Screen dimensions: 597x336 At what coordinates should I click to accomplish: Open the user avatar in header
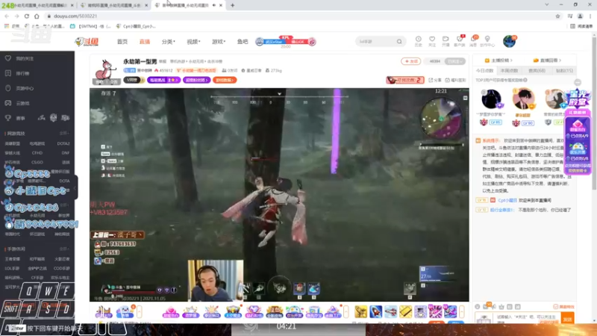(x=509, y=41)
